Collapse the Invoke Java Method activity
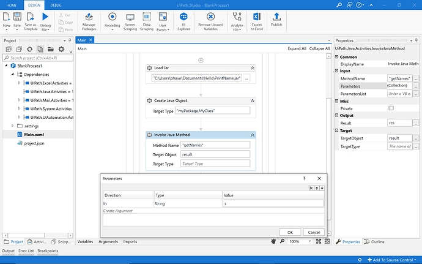422x264 pixels. (253, 135)
